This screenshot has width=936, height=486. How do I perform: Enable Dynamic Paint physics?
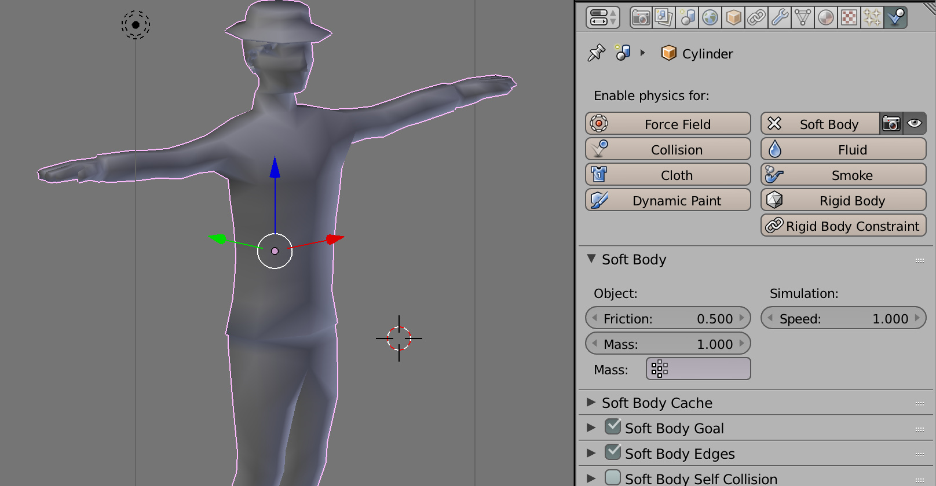(x=668, y=200)
